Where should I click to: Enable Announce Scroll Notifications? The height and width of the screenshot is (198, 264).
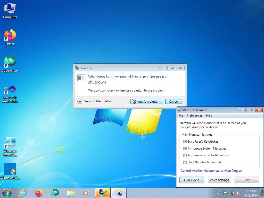185,155
